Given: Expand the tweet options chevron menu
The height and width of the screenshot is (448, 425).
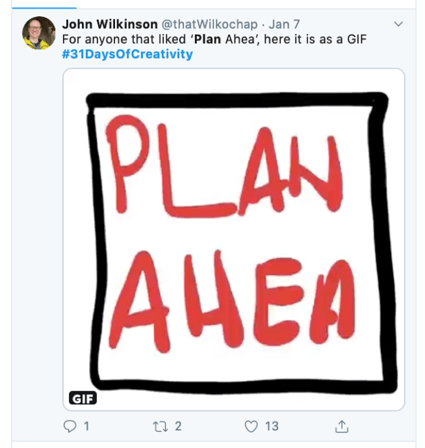Looking at the screenshot, I should [398, 24].
